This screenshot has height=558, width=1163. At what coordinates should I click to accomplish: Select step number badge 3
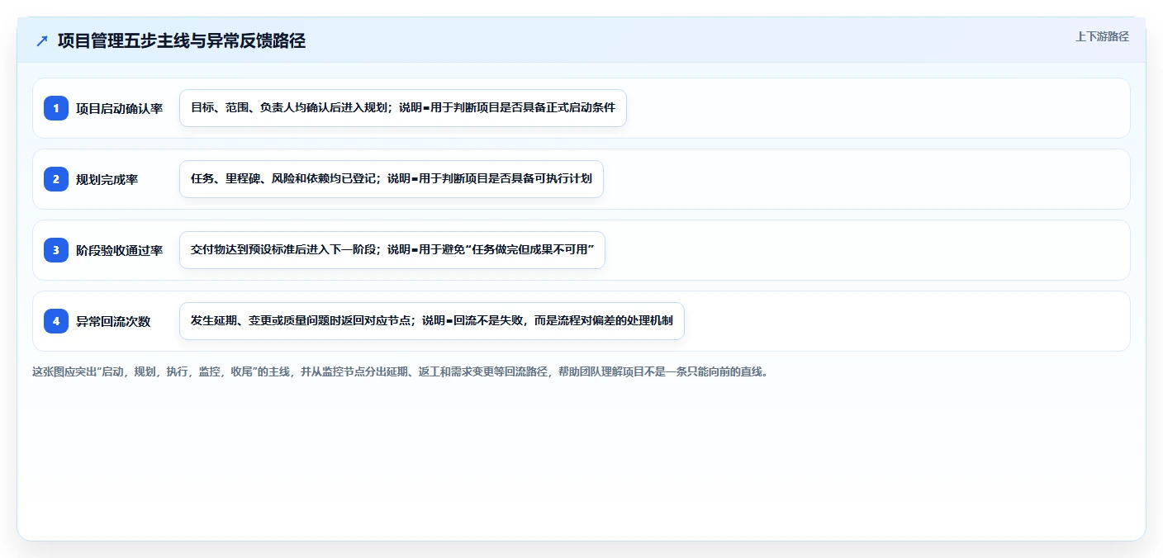pyautogui.click(x=56, y=250)
